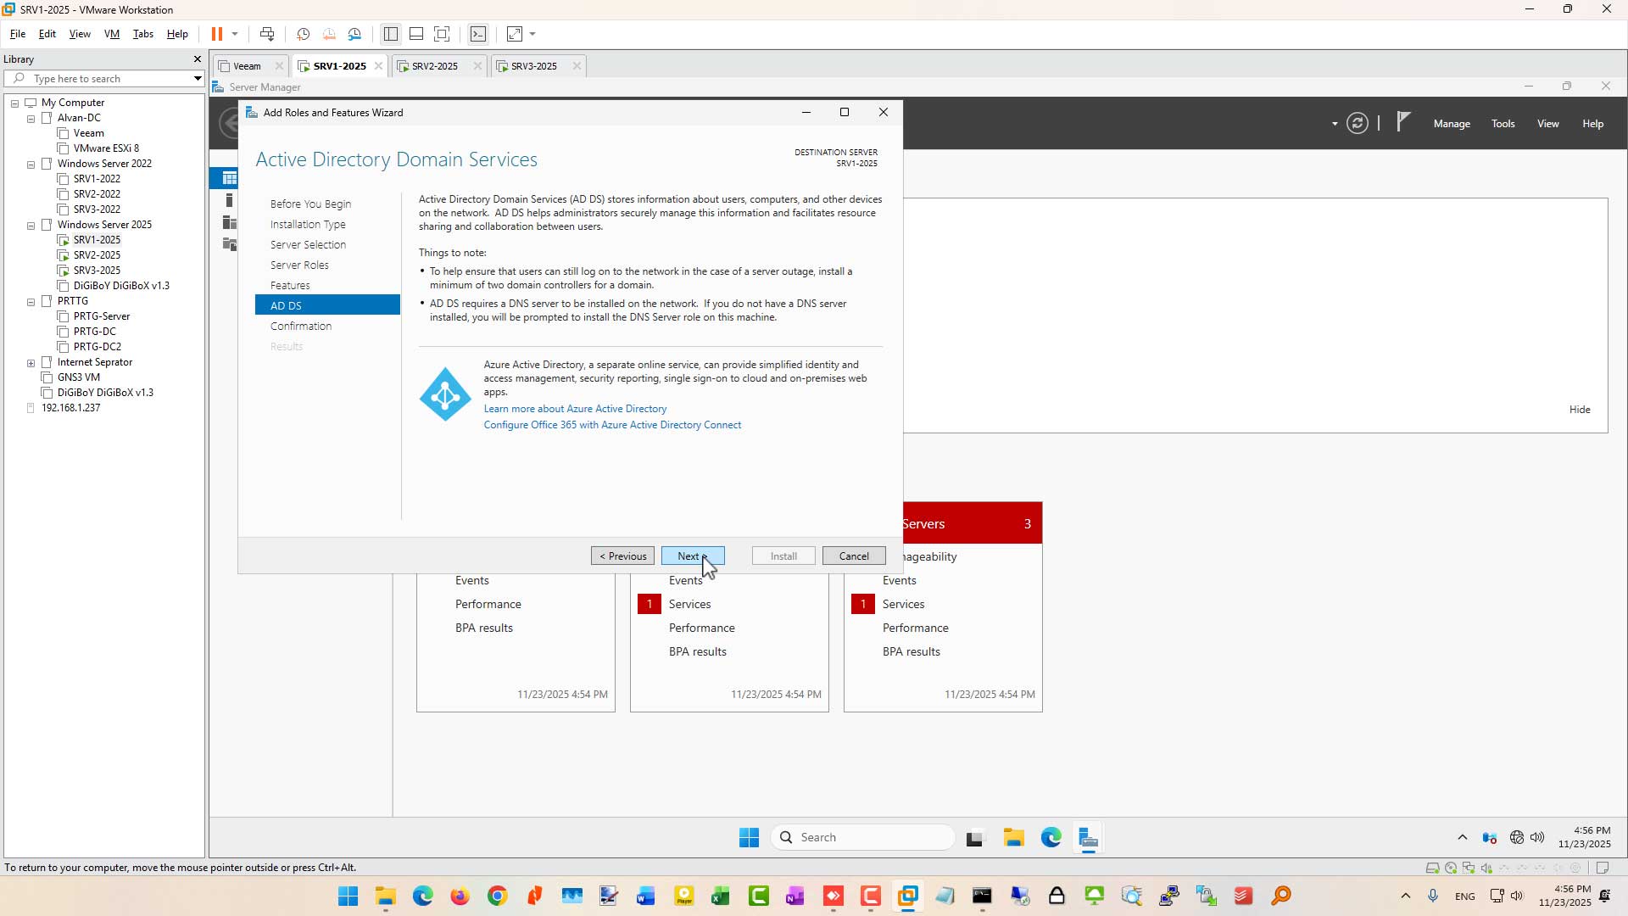The height and width of the screenshot is (916, 1628).
Task: Open the library search dropdown arrow
Action: pyautogui.click(x=198, y=79)
